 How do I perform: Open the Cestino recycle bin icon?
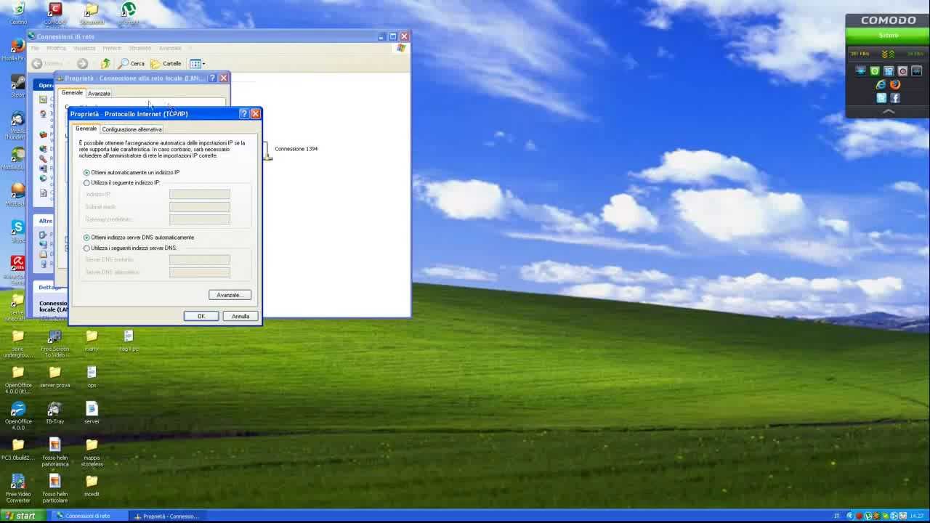(x=18, y=13)
